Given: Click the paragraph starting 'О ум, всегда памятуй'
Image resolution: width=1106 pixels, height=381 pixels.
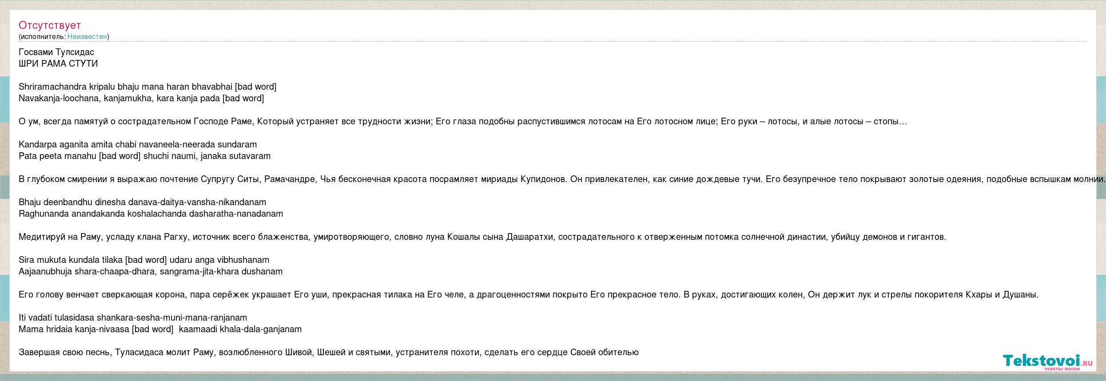Looking at the screenshot, I should click(463, 121).
